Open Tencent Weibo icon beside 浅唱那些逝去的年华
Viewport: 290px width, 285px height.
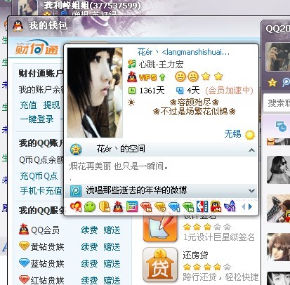76,191
